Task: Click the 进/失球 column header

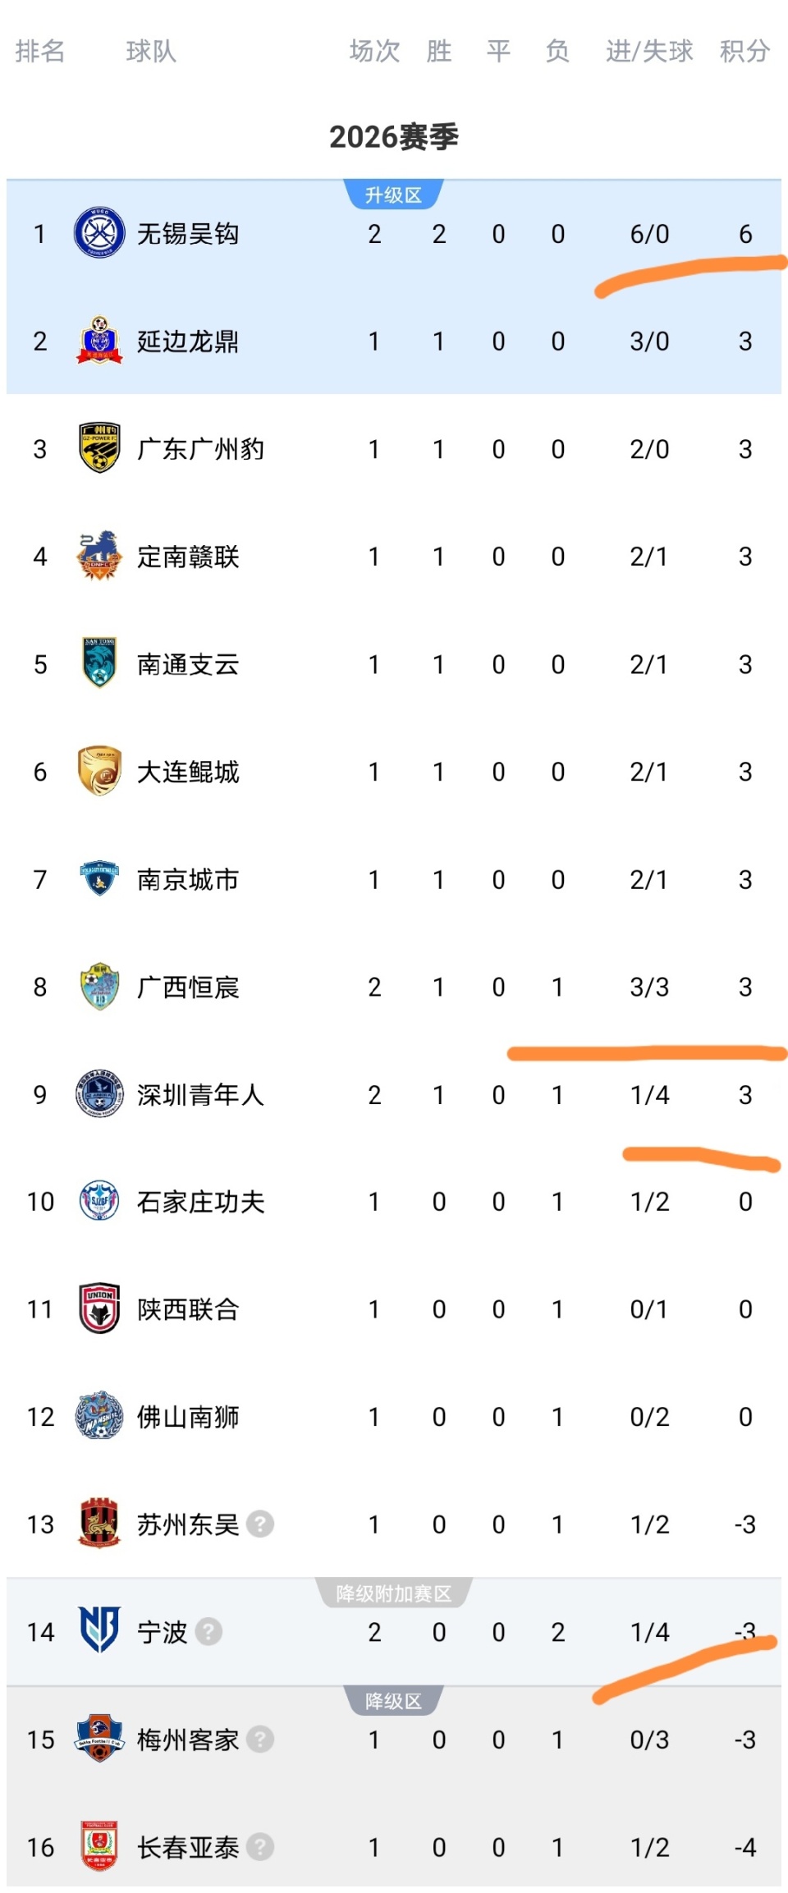Action: (649, 51)
